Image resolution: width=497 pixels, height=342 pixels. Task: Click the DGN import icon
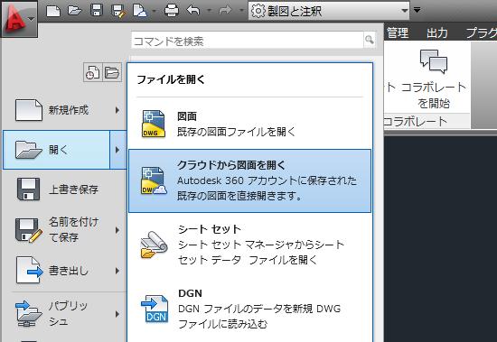155,309
